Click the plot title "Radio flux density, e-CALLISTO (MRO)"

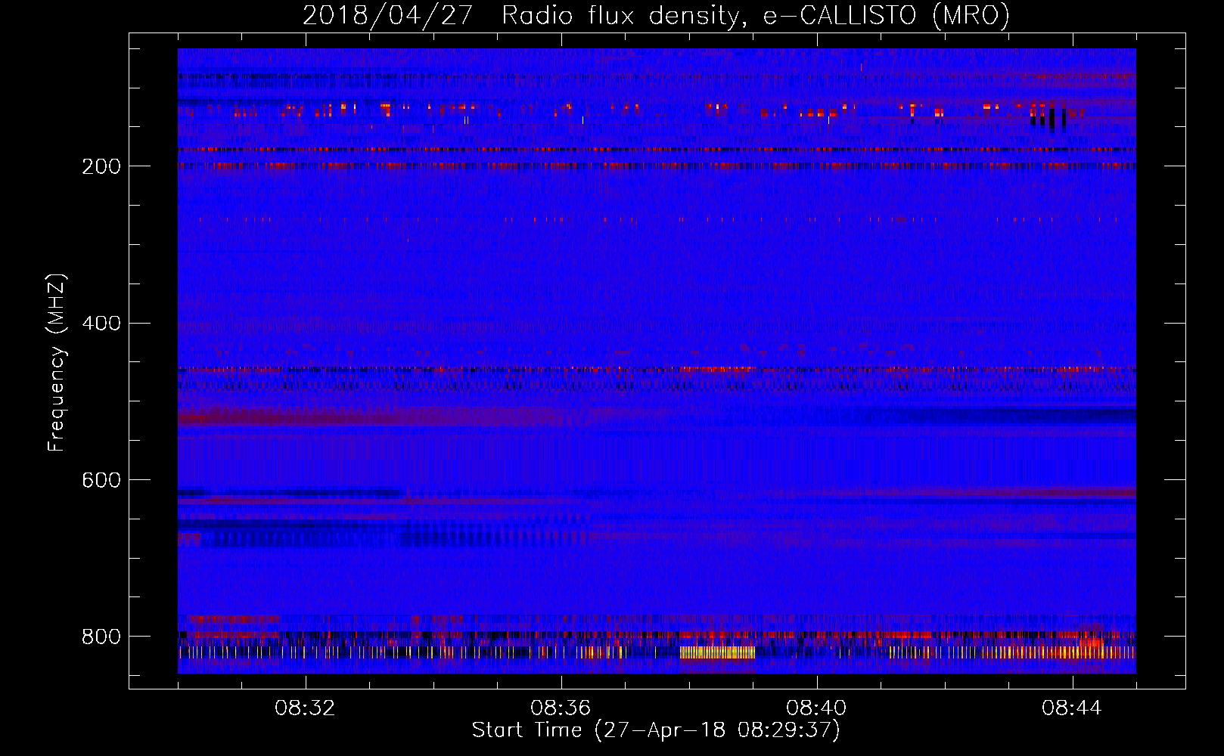[756, 16]
